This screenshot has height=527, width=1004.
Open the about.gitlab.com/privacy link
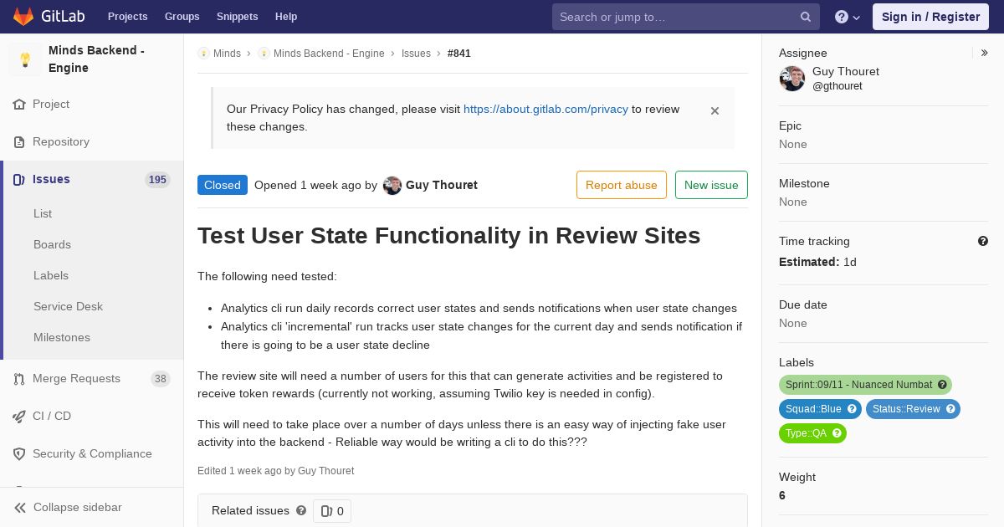546,110
